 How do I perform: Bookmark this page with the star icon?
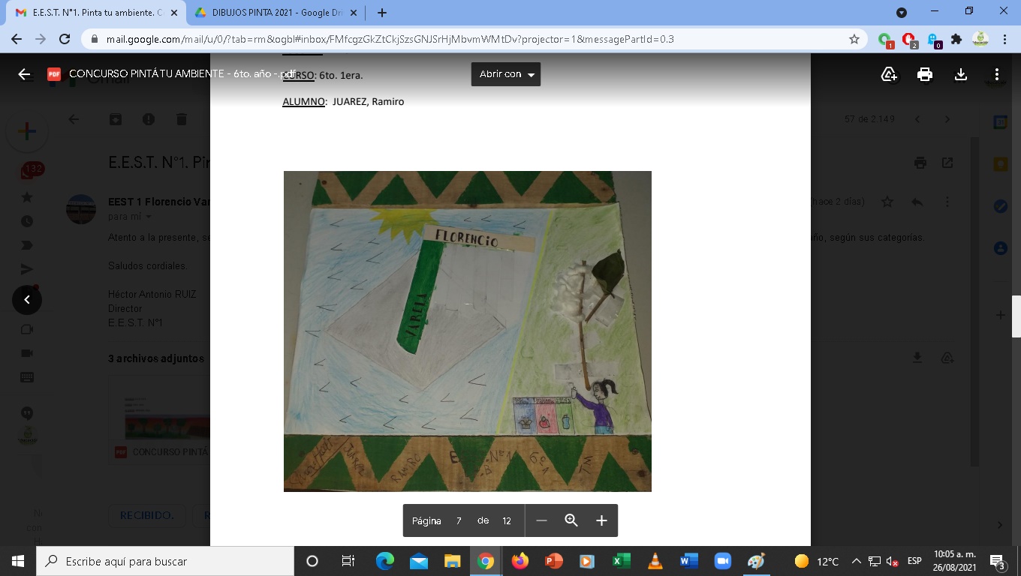click(x=854, y=39)
